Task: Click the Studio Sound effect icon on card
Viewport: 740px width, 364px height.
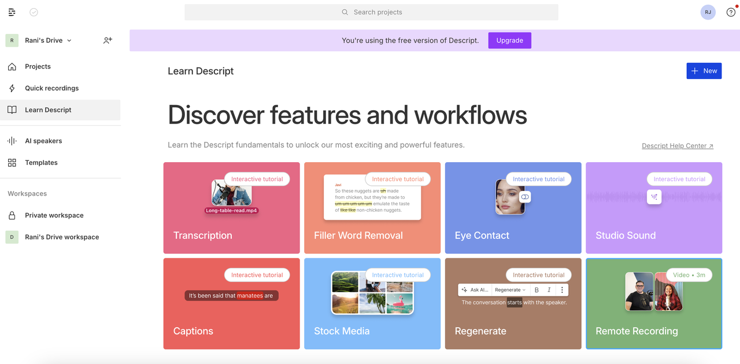Action: (x=654, y=197)
